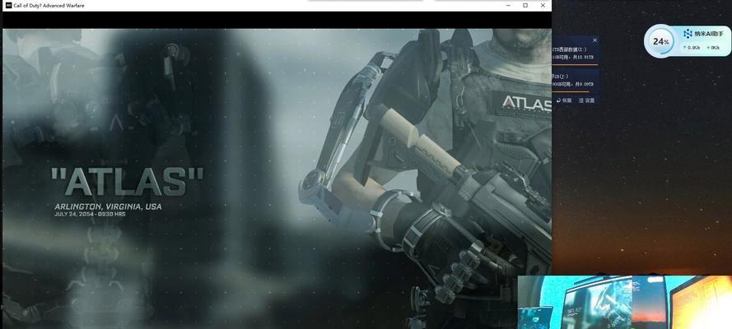
Task: Maximize the Call of Duty window
Action: [525, 6]
